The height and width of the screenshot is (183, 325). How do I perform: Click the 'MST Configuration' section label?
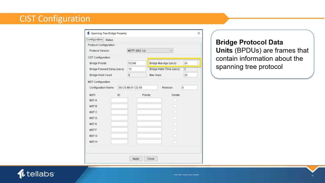pyautogui.click(x=99, y=82)
